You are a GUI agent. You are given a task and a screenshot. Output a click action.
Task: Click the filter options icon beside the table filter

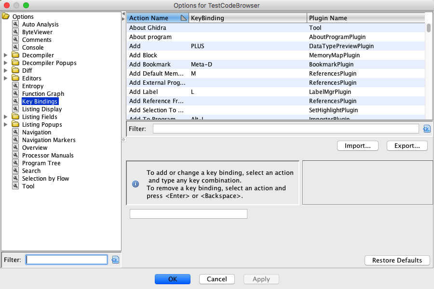(426, 129)
